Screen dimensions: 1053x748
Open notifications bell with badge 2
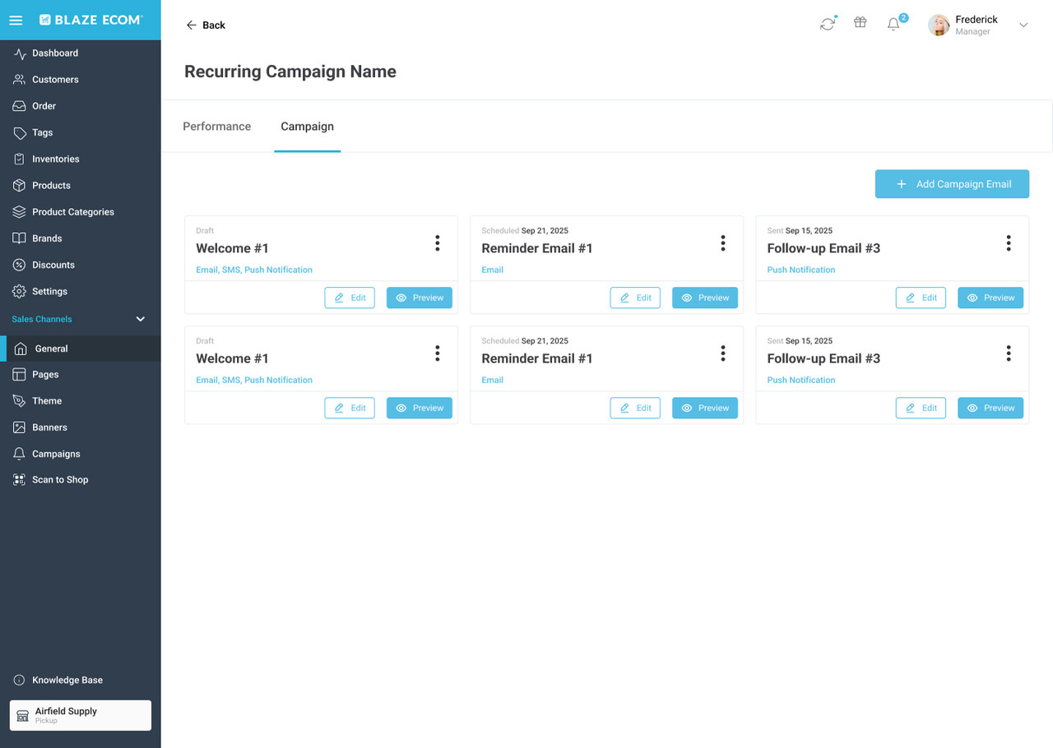[x=894, y=24]
